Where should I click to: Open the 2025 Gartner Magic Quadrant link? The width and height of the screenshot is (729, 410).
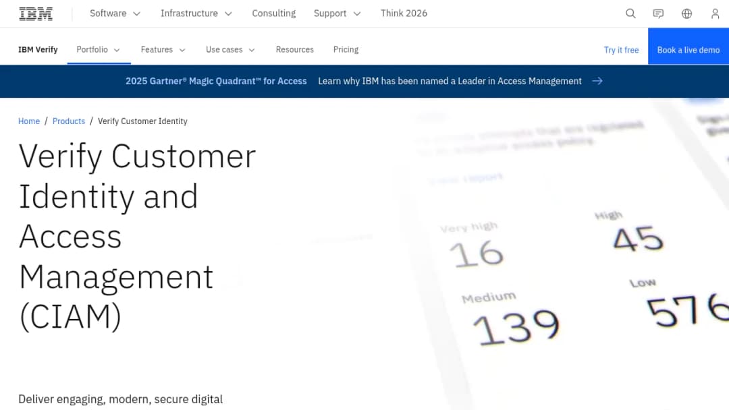click(216, 81)
